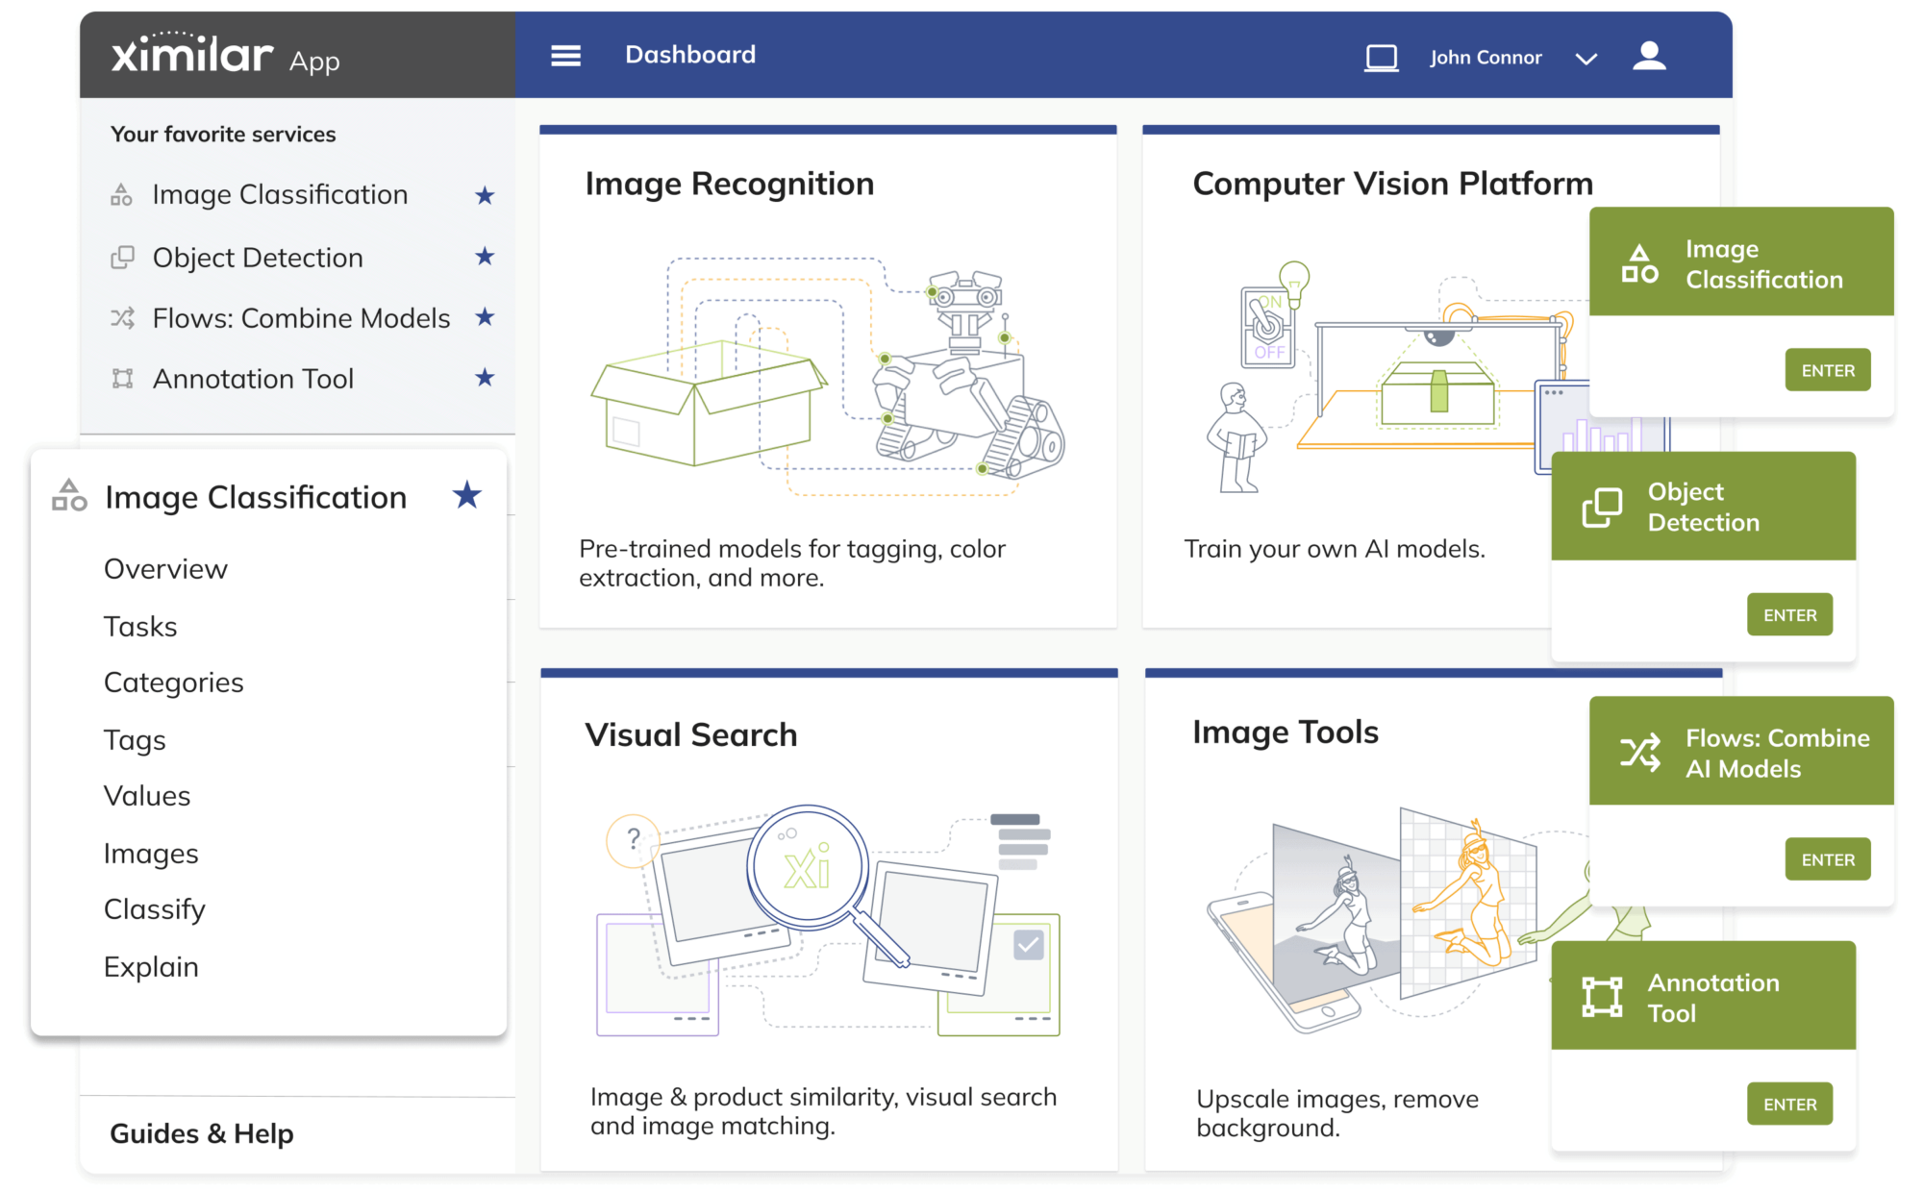
Task: Select the Object Detection icon on the green card
Action: 1602,507
